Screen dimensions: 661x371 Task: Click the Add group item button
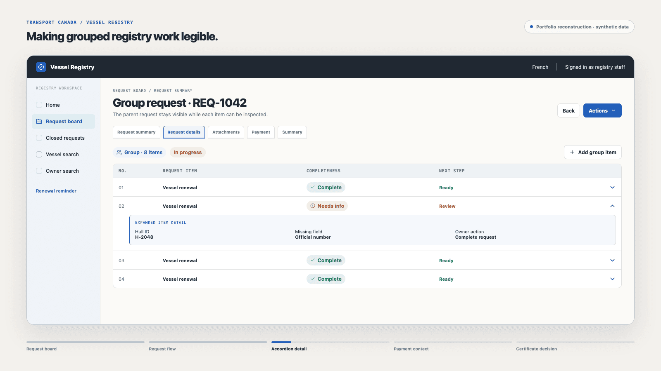coord(593,152)
